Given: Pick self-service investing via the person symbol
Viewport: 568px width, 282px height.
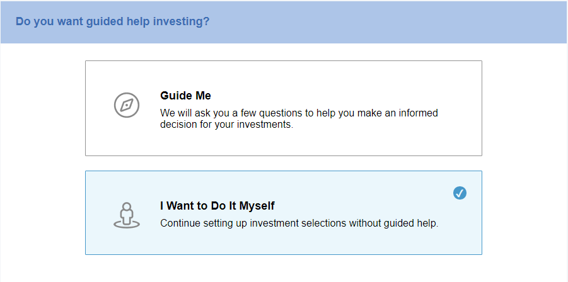Looking at the screenshot, I should [x=127, y=215].
